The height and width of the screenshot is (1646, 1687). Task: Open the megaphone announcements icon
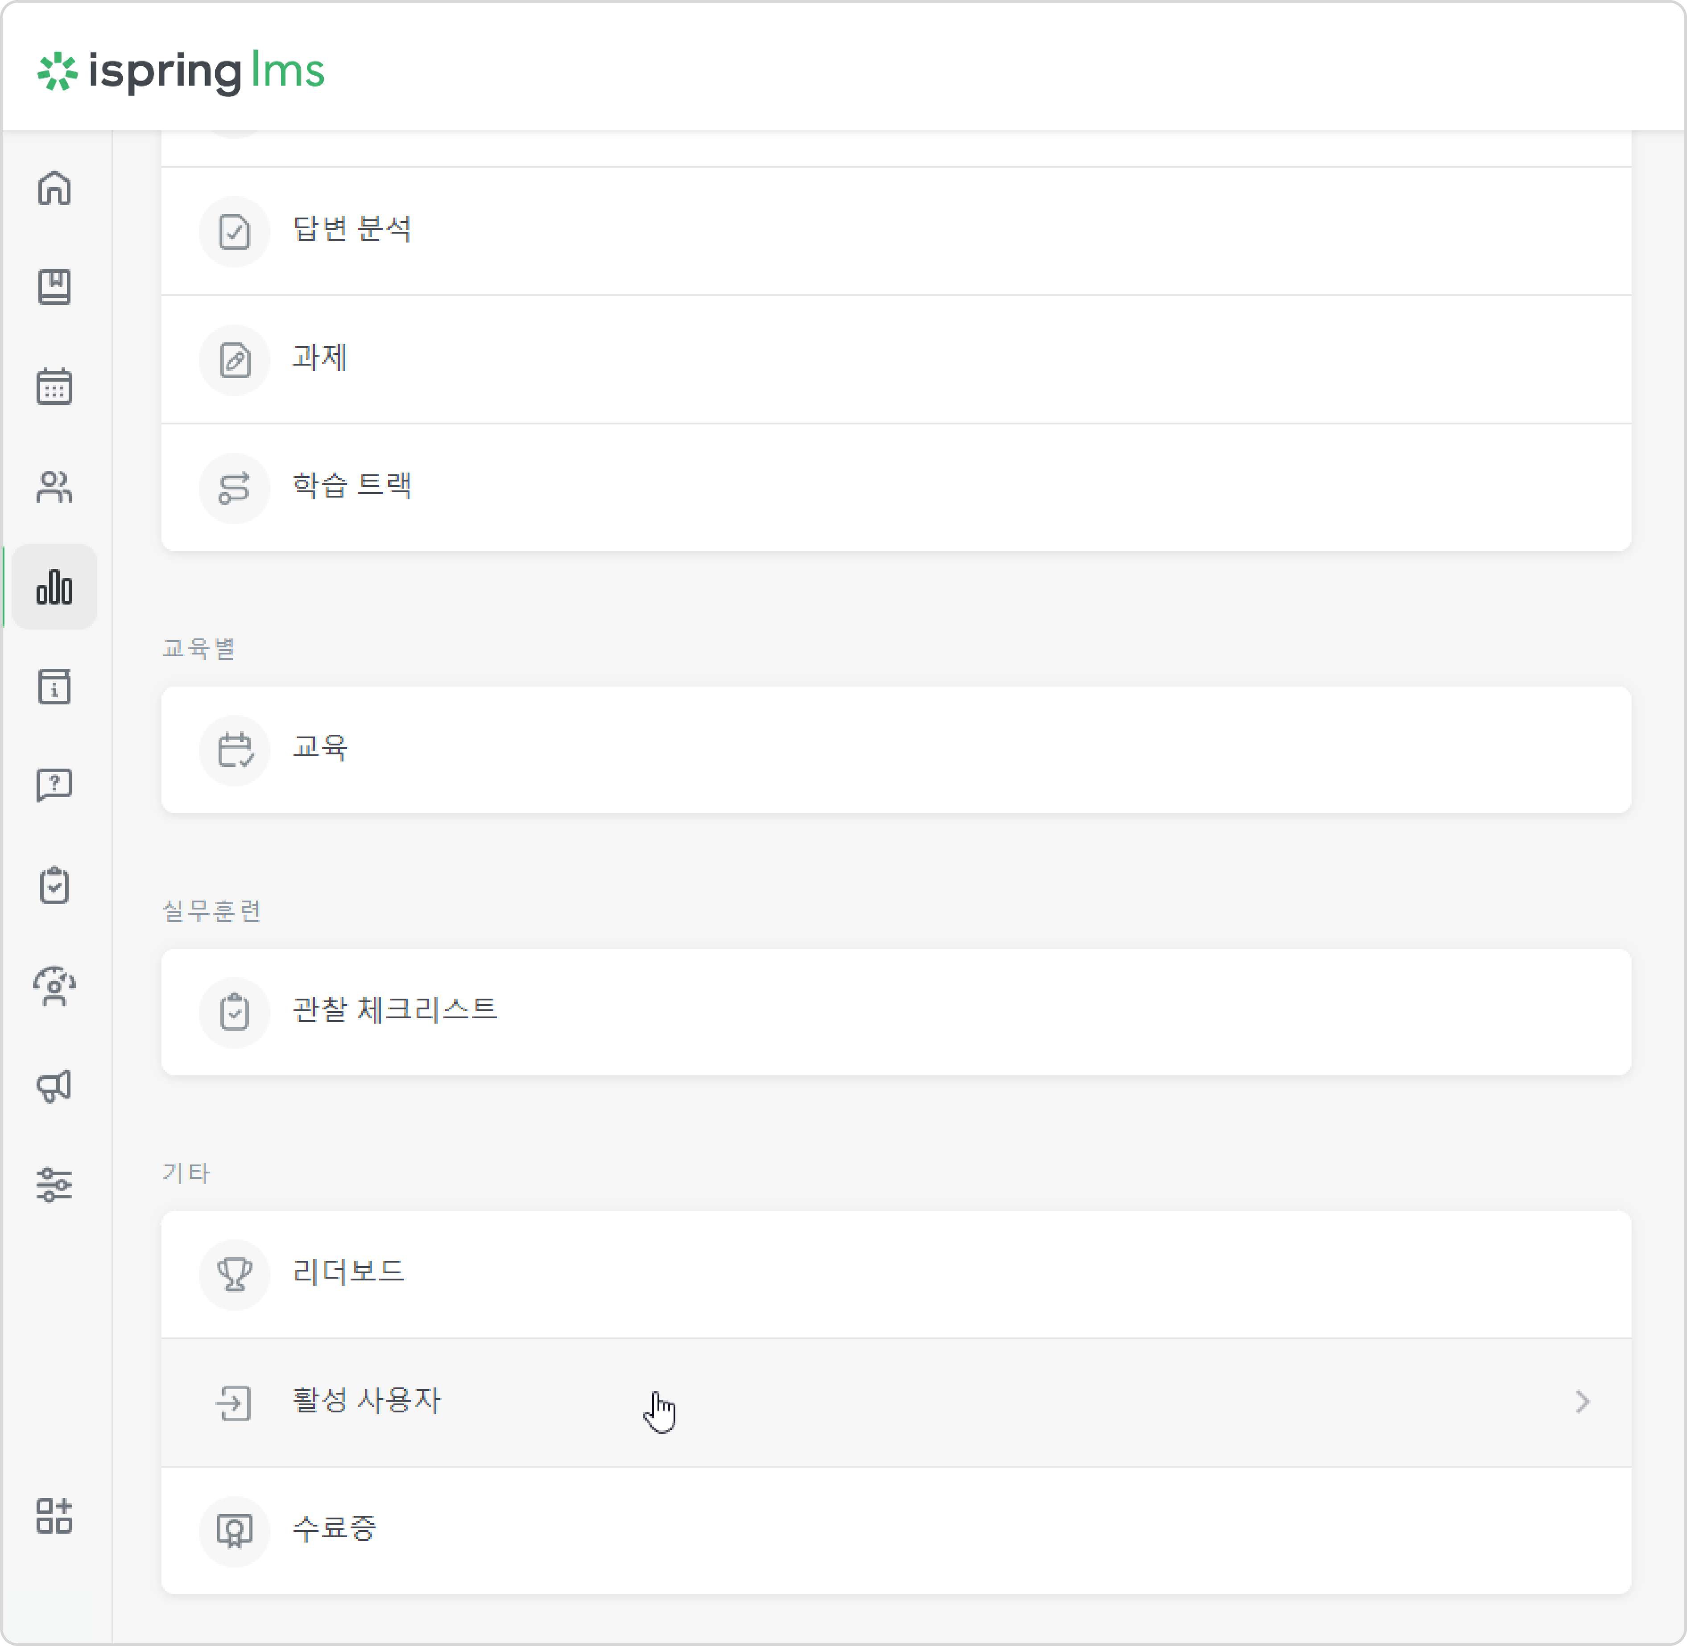[54, 1086]
